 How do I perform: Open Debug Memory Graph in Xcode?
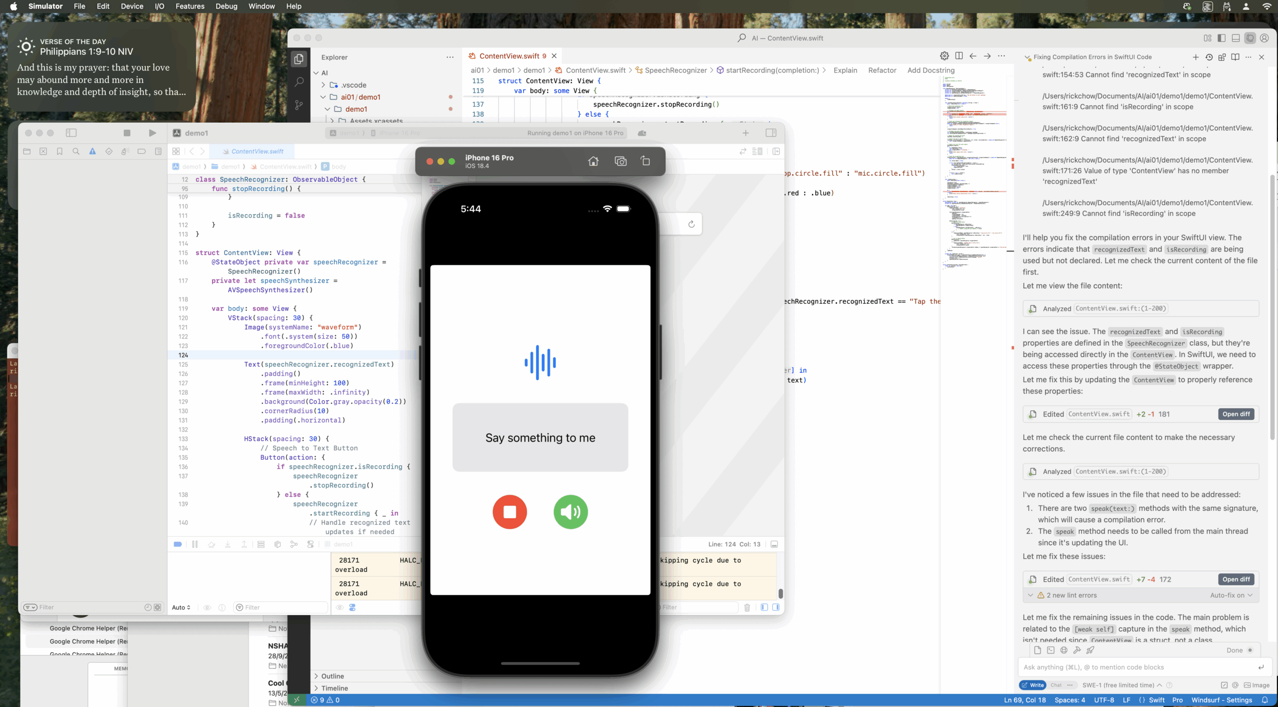(294, 544)
